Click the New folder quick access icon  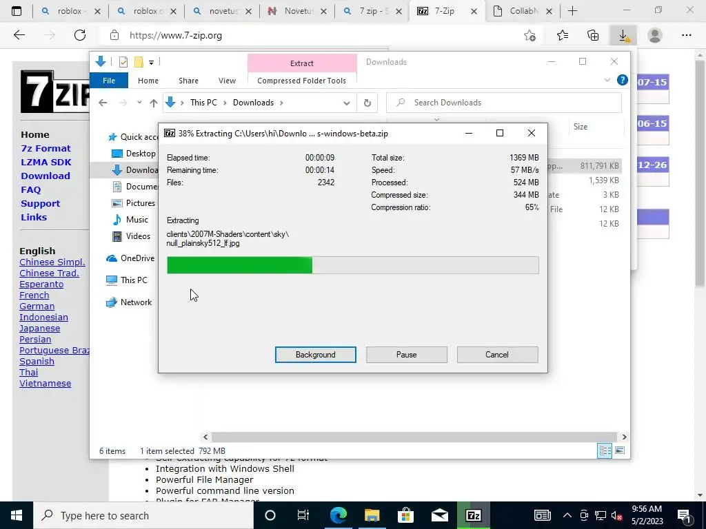point(139,62)
